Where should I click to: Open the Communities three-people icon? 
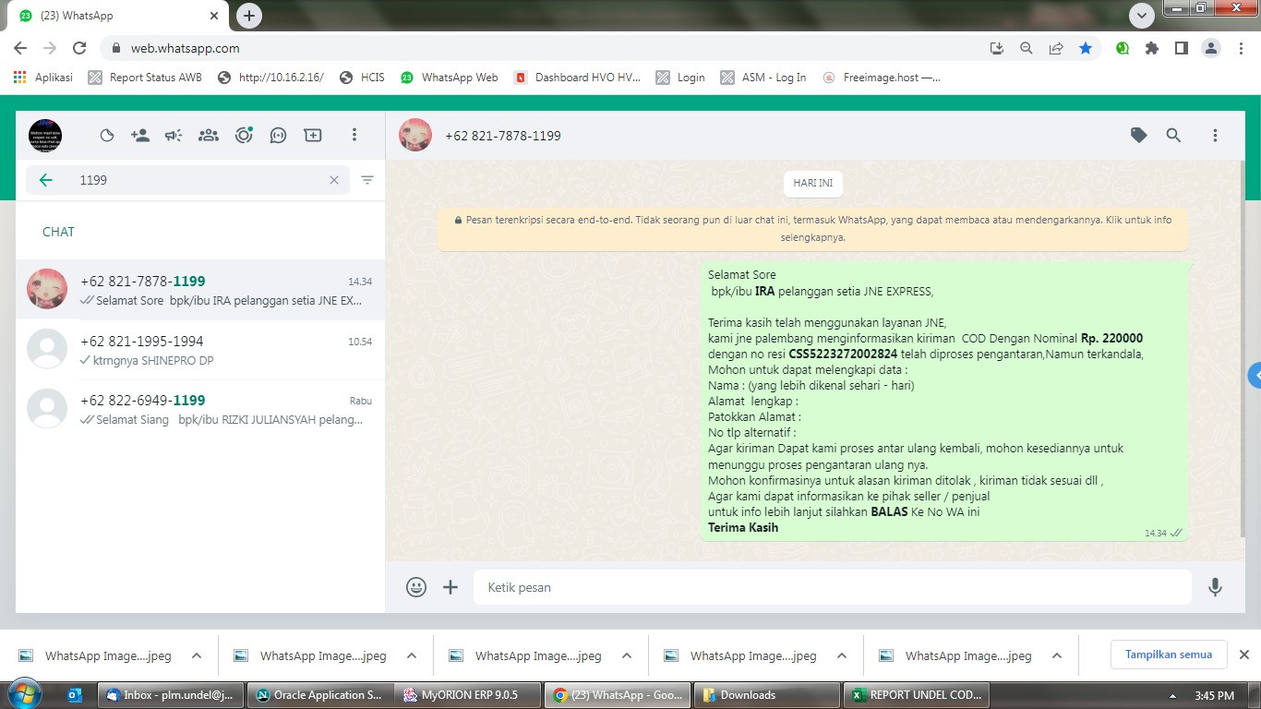pyautogui.click(x=209, y=136)
